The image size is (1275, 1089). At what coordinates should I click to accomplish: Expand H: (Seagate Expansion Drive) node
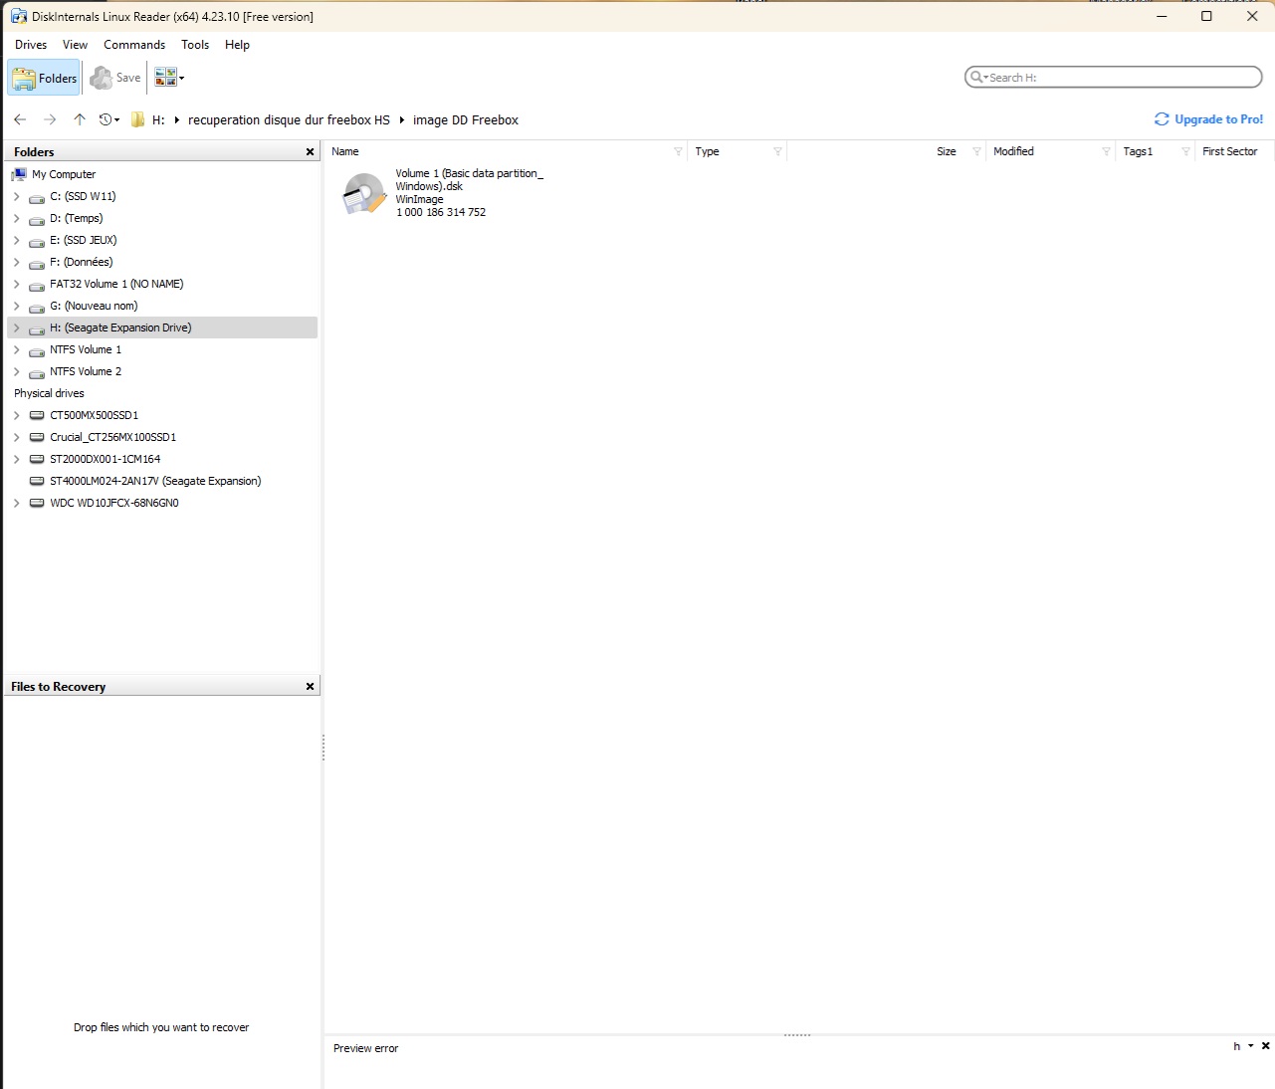point(16,327)
